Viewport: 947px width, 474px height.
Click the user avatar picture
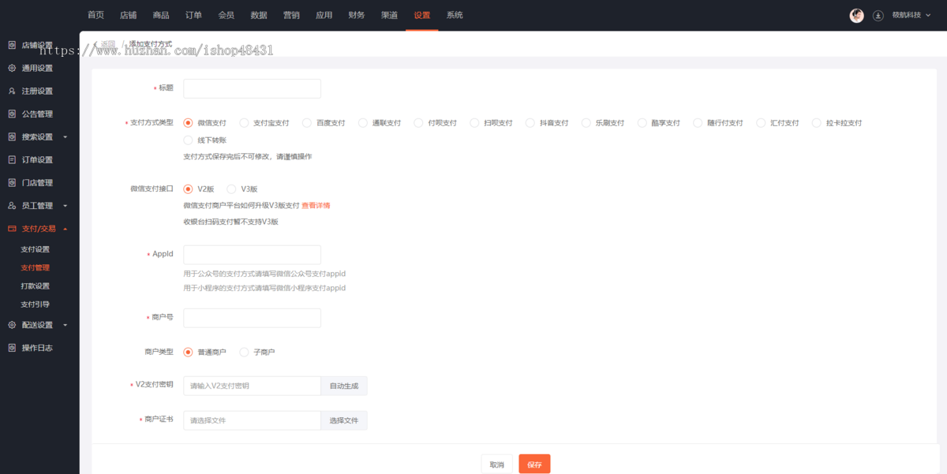tap(856, 15)
